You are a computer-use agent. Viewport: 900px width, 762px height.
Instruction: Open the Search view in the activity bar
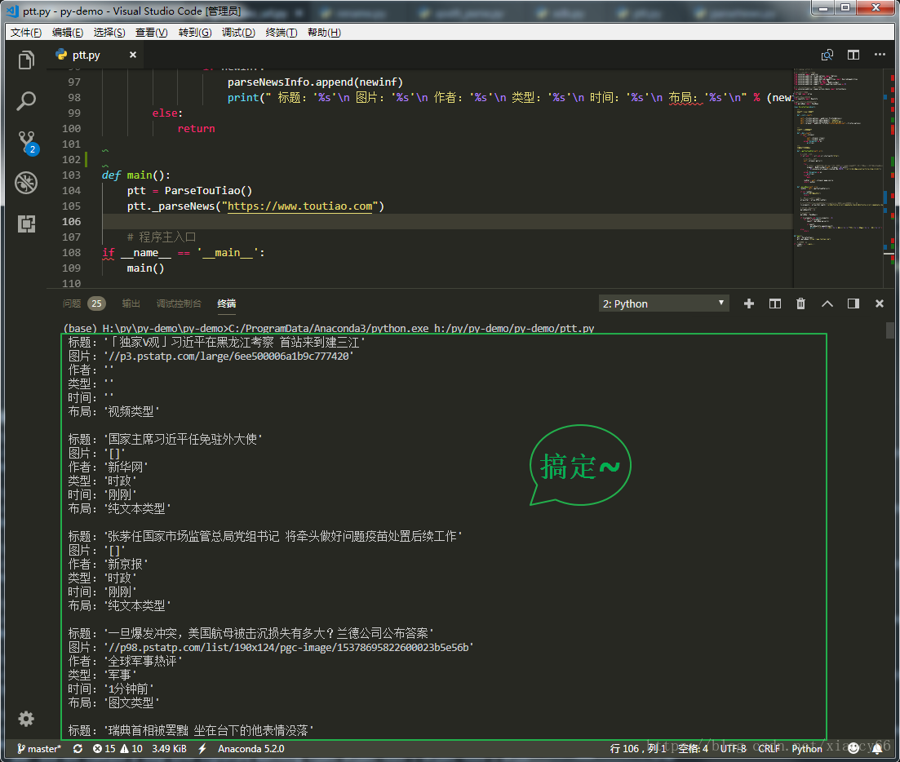(26, 101)
